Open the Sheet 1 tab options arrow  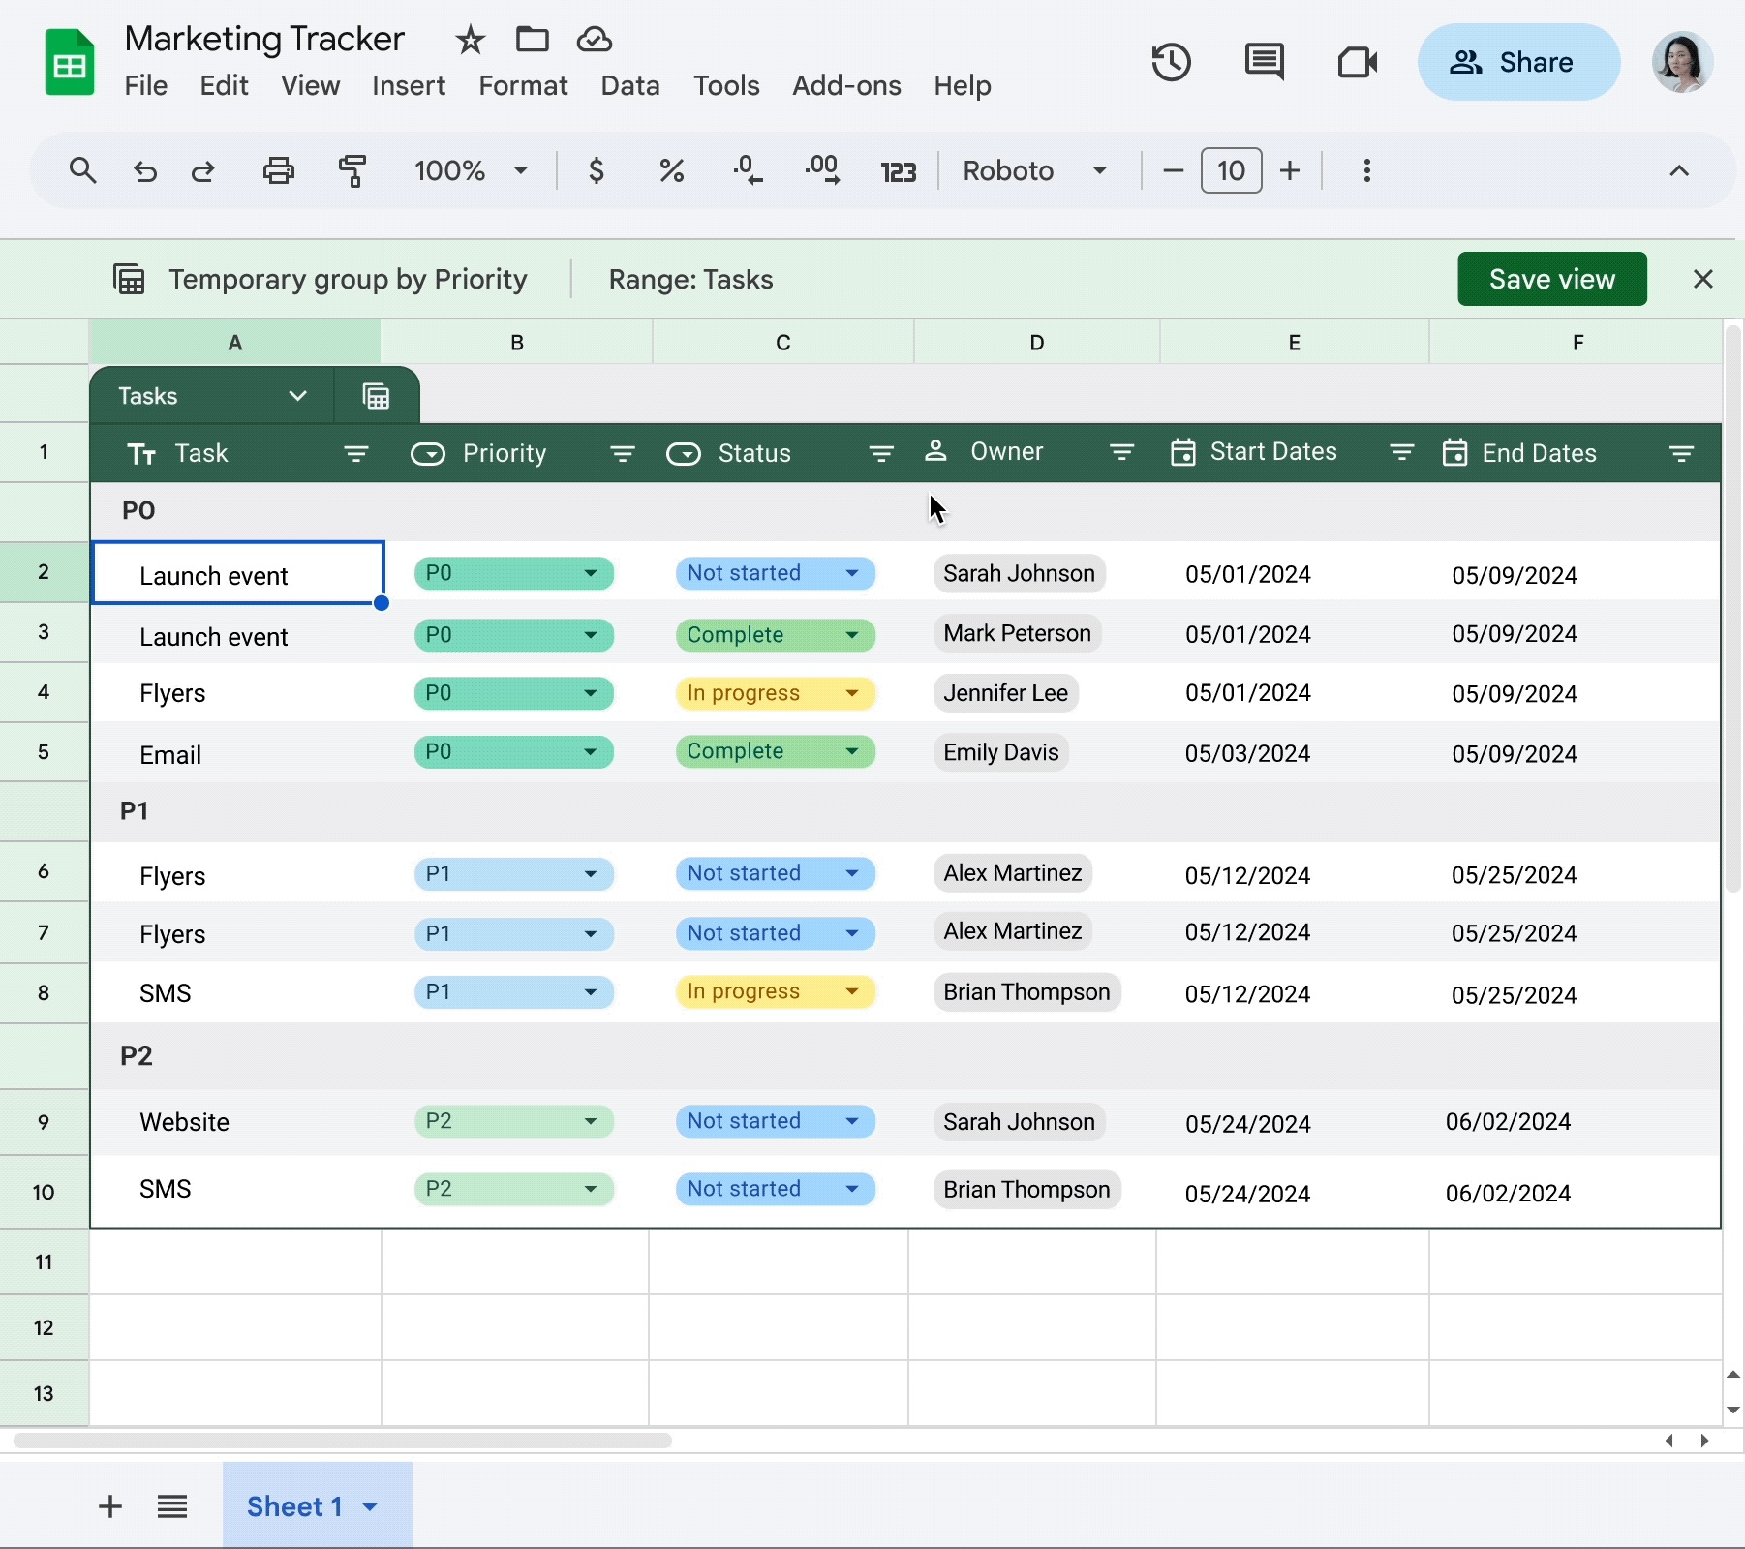370,1506
